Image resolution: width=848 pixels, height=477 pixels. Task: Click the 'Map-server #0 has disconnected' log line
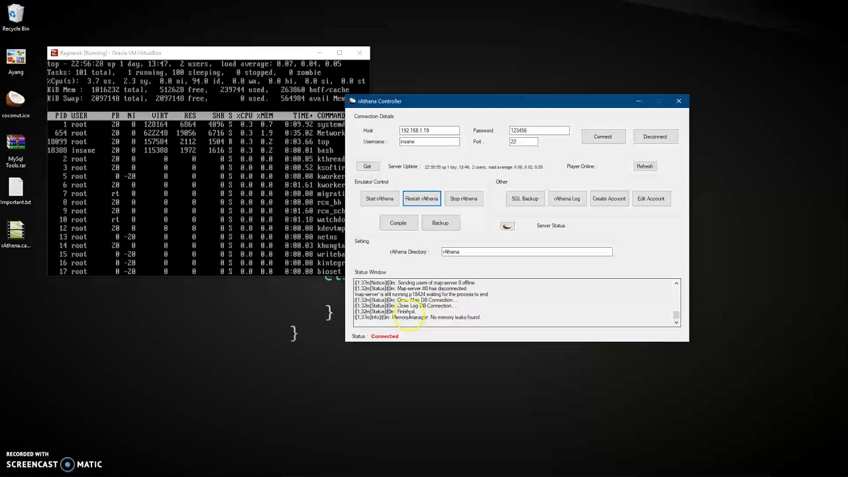click(411, 289)
